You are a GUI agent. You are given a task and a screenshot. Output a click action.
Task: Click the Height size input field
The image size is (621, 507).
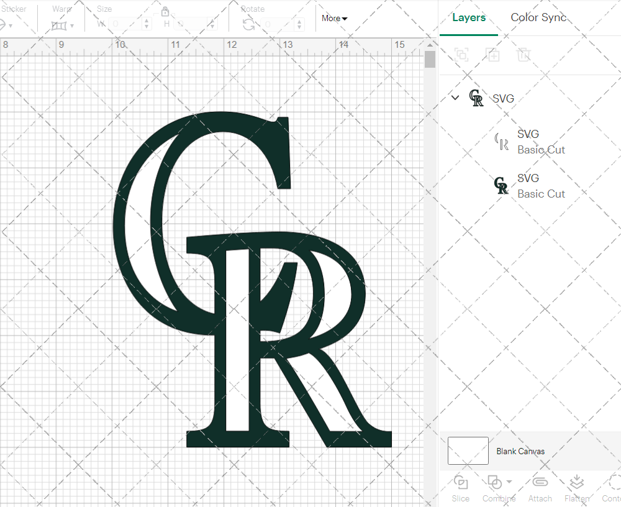tap(191, 24)
